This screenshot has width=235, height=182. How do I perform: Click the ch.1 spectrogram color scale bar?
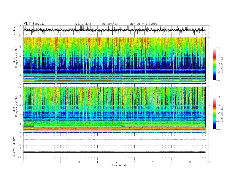pyautogui.click(x=215, y=64)
